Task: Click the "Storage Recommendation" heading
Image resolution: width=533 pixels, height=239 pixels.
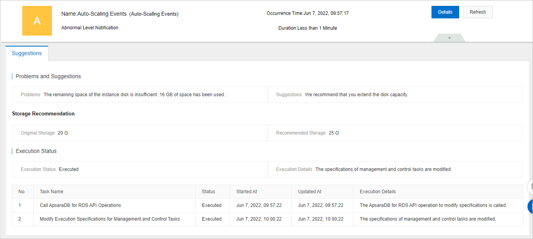Action: click(43, 113)
